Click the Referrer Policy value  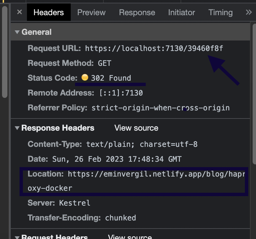pyautogui.click(x=161, y=108)
